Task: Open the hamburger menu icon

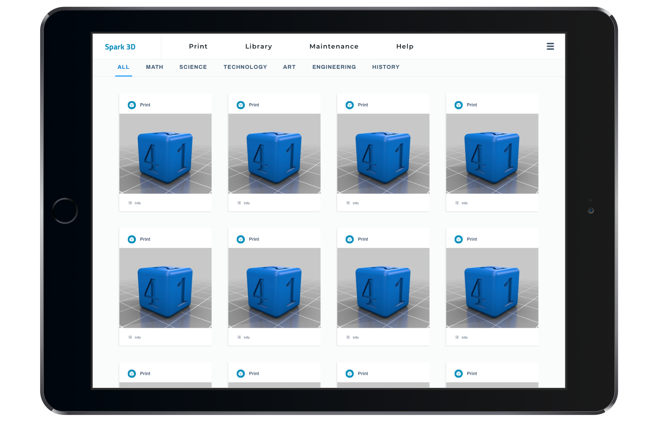Action: pos(550,46)
